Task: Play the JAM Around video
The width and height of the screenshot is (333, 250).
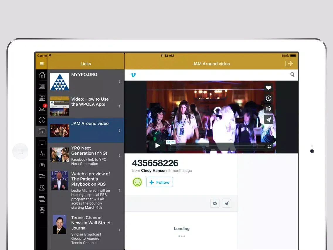Action: pos(157,146)
